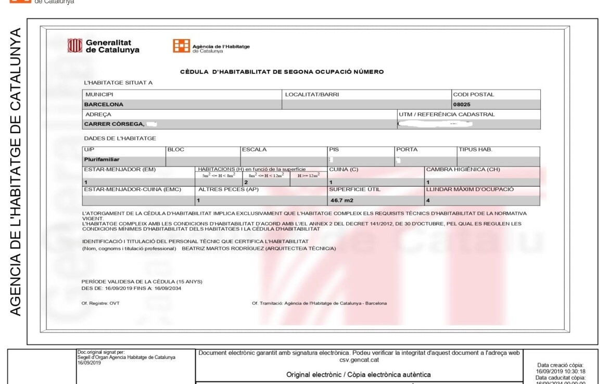Select the 08025 postal code value

point(462,105)
